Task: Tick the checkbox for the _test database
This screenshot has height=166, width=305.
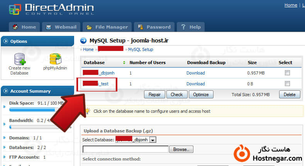Action: 287,83
